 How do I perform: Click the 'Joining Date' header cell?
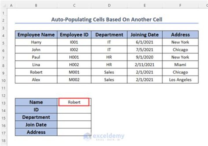point(145,34)
